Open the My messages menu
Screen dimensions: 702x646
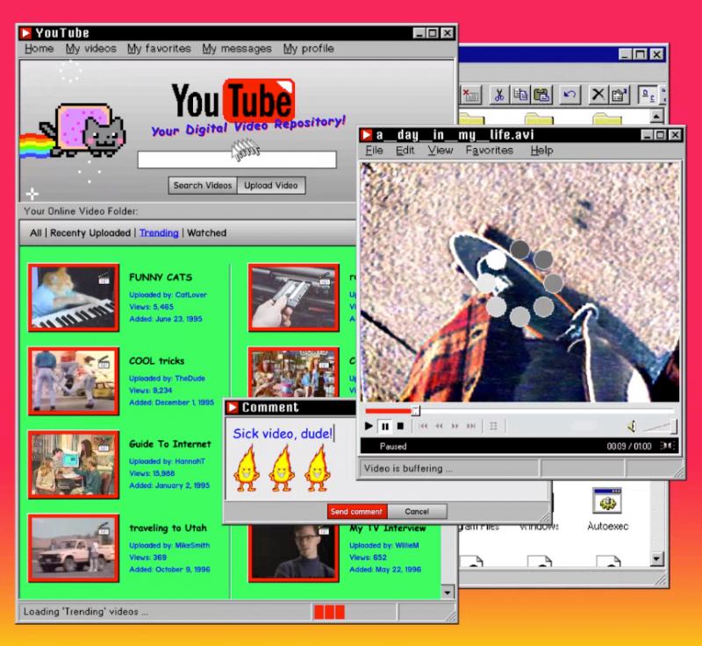[x=237, y=48]
